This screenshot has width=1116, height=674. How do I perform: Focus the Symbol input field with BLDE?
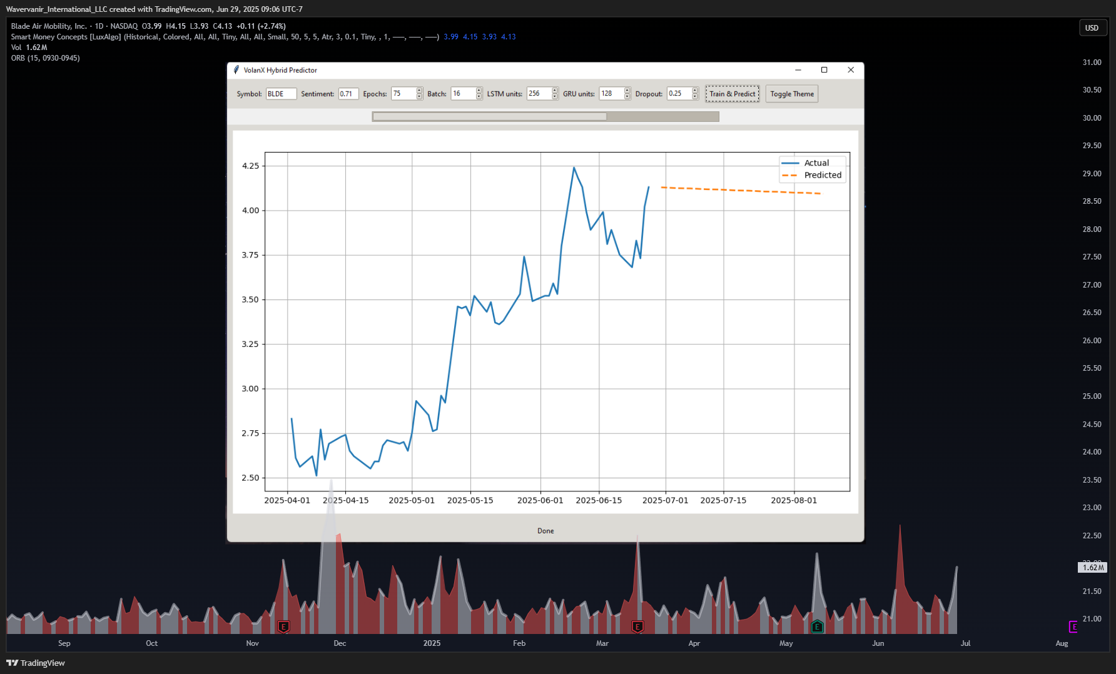click(281, 94)
